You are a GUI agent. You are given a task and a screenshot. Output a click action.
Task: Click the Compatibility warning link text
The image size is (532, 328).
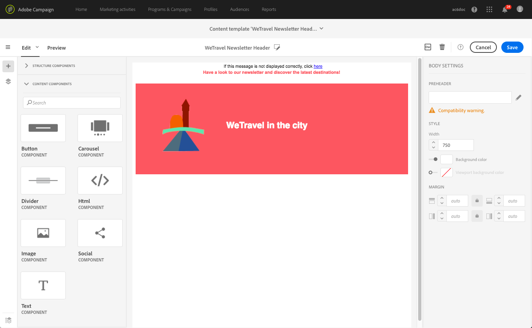pyautogui.click(x=461, y=111)
